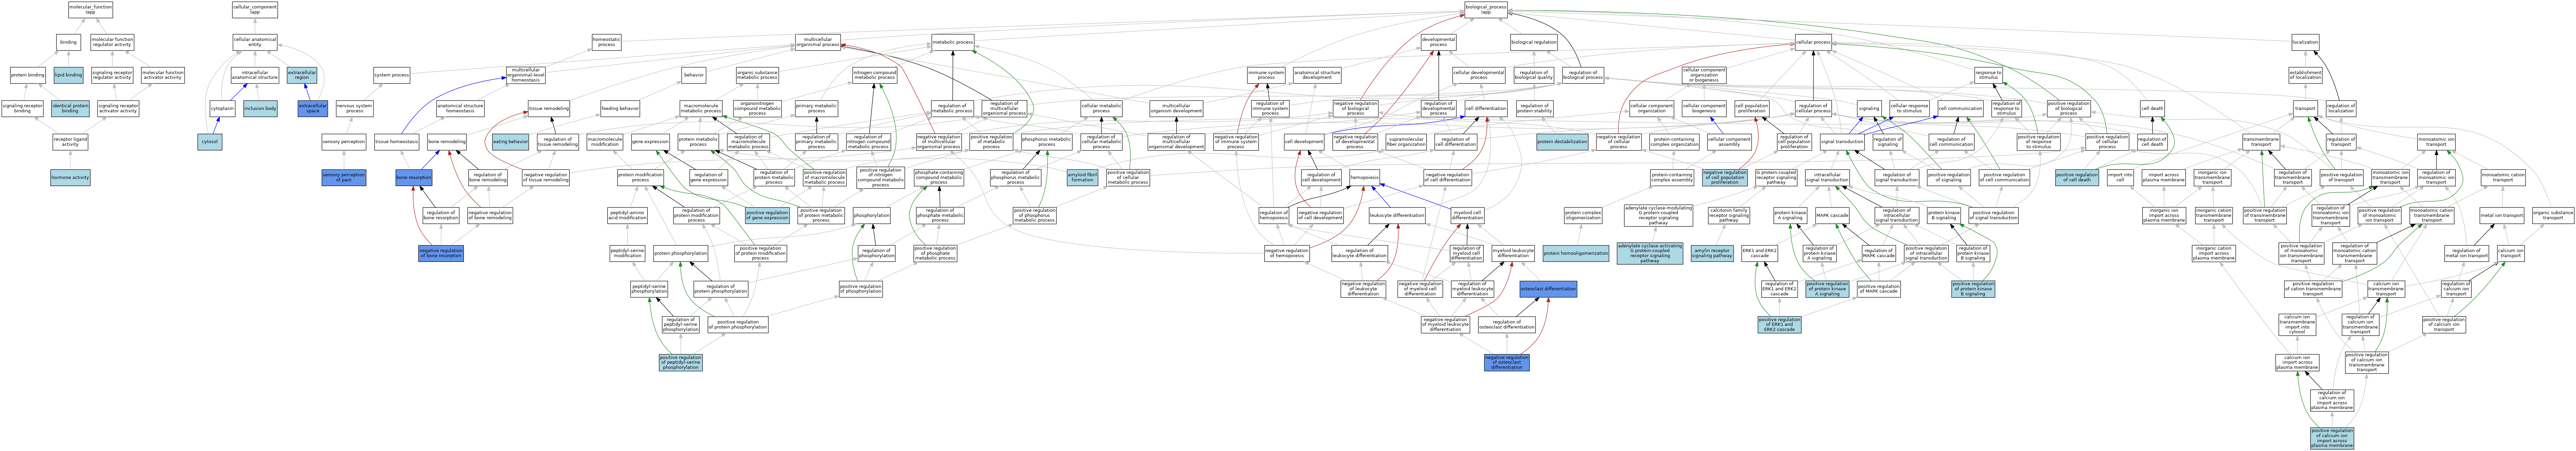2576x451 pixels.
Task: Click the 'establishment of localization' node
Action: [2305, 75]
